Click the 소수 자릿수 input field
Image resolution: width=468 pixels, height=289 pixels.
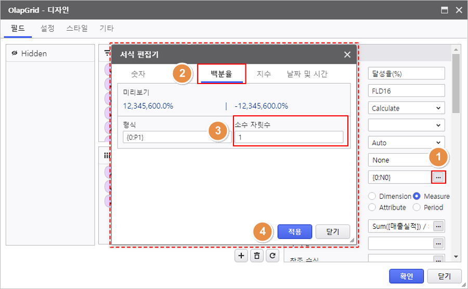(x=289, y=137)
